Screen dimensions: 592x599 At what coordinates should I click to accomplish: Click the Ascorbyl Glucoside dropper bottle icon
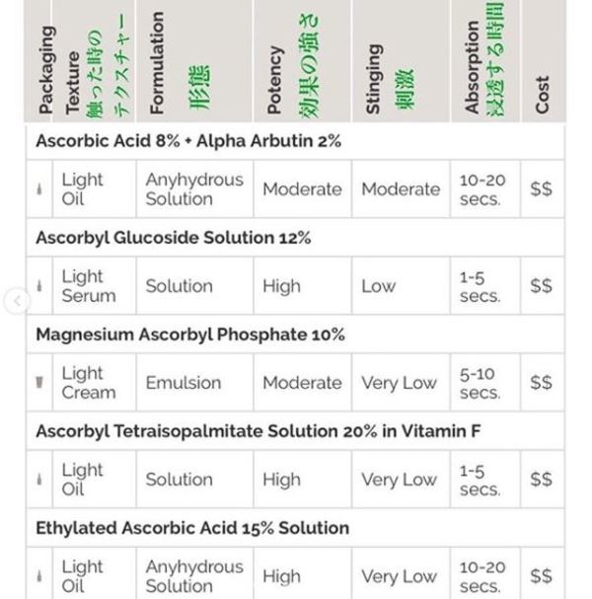pos(39,286)
